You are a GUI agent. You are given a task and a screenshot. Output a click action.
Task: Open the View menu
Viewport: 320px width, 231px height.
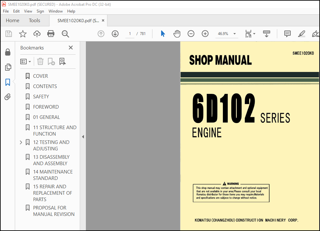tap(28, 11)
